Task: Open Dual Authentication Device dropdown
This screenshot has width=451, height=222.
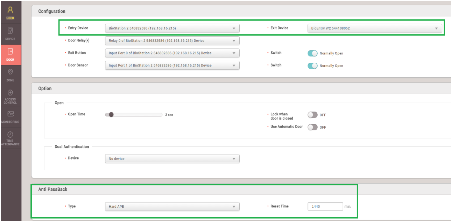Action: [x=172, y=159]
